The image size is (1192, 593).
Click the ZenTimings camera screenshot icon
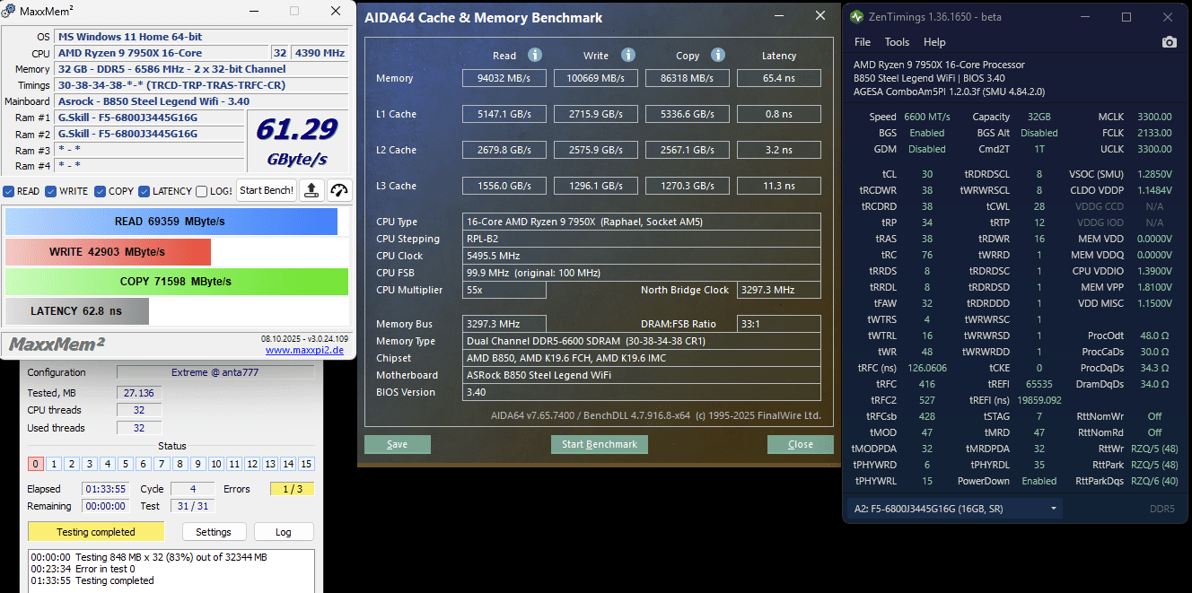[1169, 42]
